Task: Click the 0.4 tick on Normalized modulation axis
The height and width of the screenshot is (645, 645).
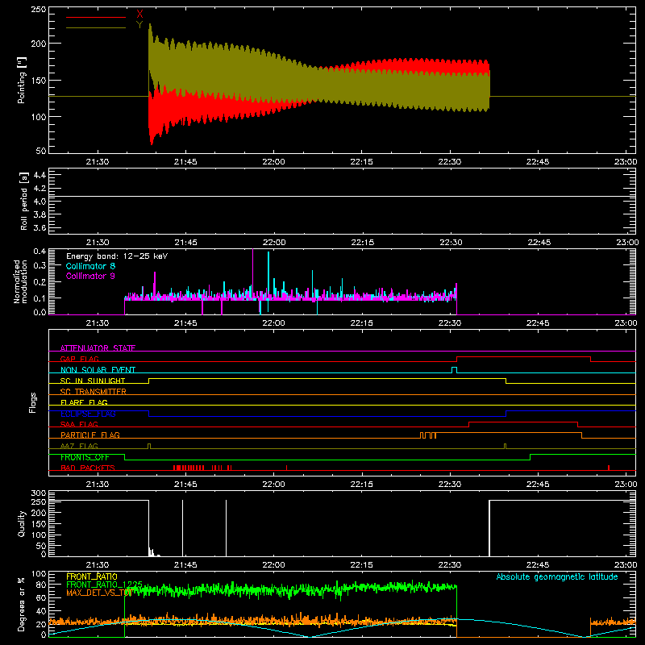Action: pos(40,251)
